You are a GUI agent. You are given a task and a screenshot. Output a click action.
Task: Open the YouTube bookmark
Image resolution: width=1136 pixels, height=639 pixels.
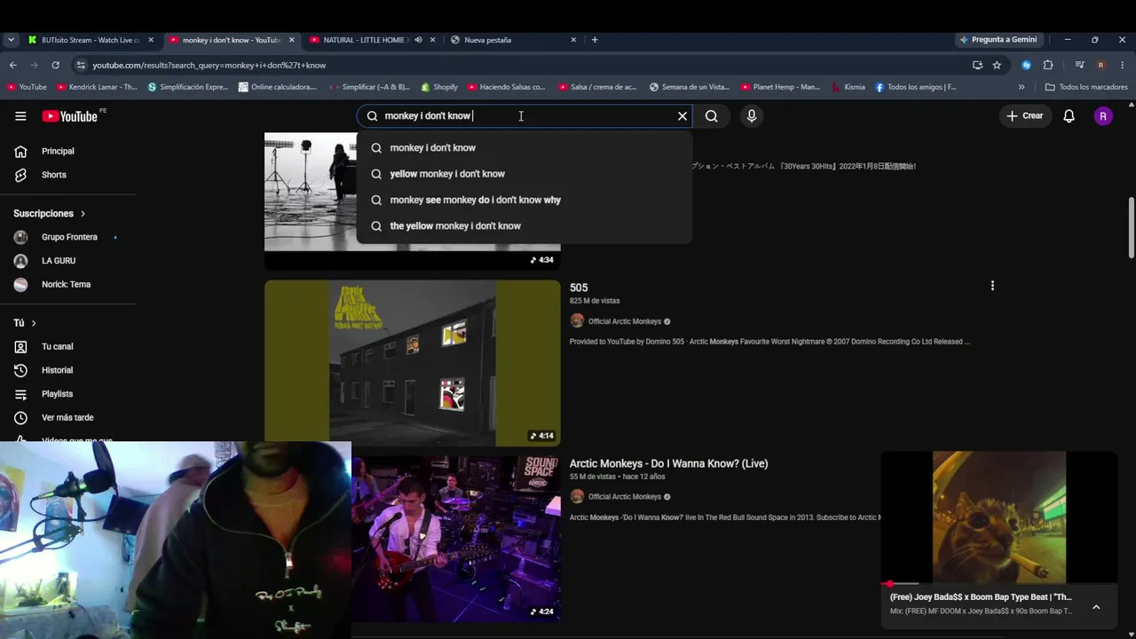pos(27,87)
